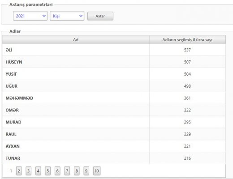
Task: Go to results page 4
Action: (x=38, y=171)
